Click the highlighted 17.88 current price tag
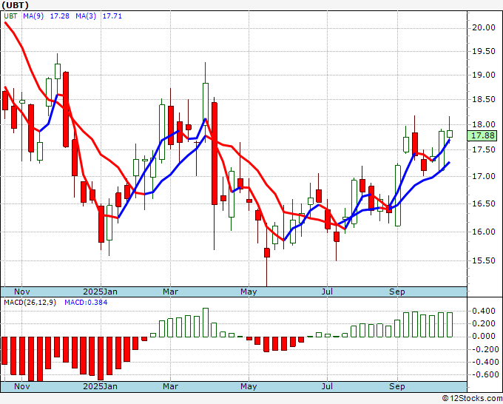This screenshot has height=404, width=503. (482, 135)
